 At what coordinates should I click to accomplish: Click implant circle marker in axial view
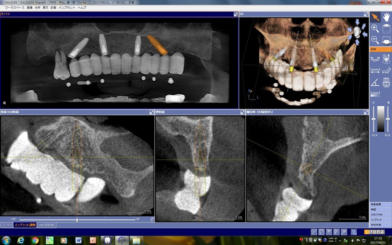tap(307, 168)
